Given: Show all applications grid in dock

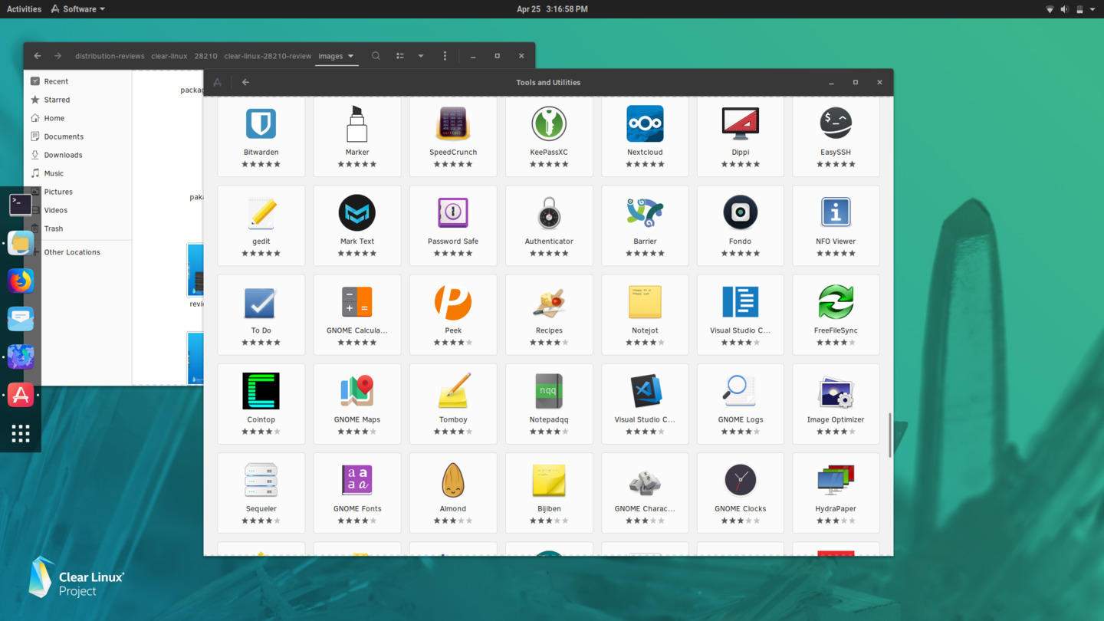Looking at the screenshot, I should click(x=21, y=433).
